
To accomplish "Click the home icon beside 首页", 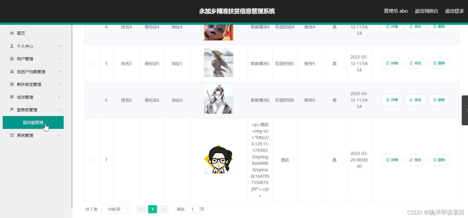I will (x=12, y=33).
